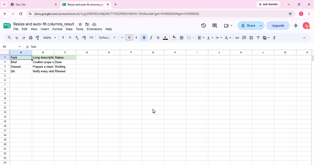Open the text color picker

[165, 38]
